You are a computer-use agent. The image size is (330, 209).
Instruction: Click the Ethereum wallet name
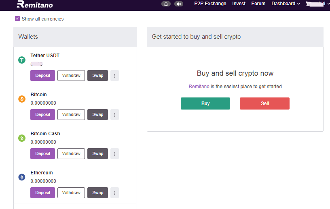(x=42, y=173)
